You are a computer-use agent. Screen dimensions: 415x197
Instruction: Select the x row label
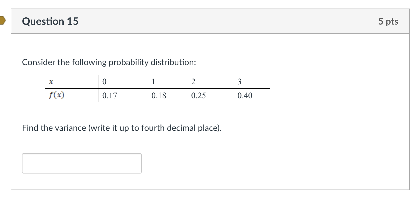tap(51, 82)
